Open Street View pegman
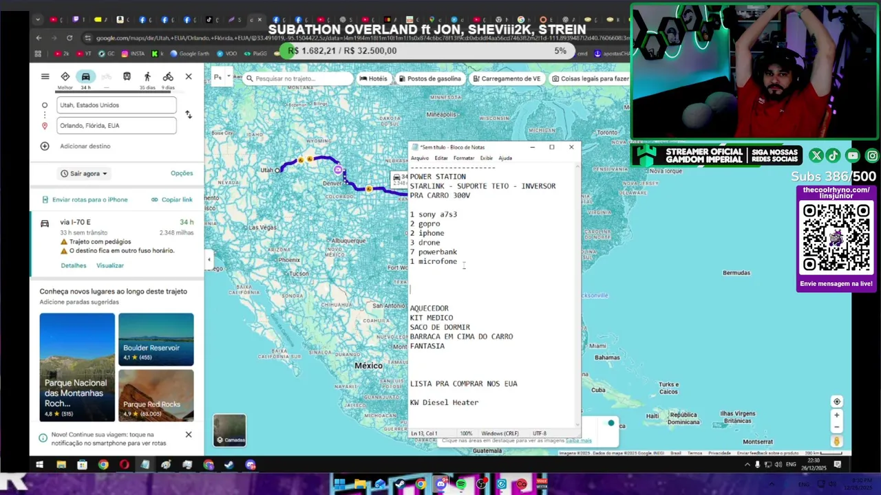The width and height of the screenshot is (881, 495). point(837,441)
